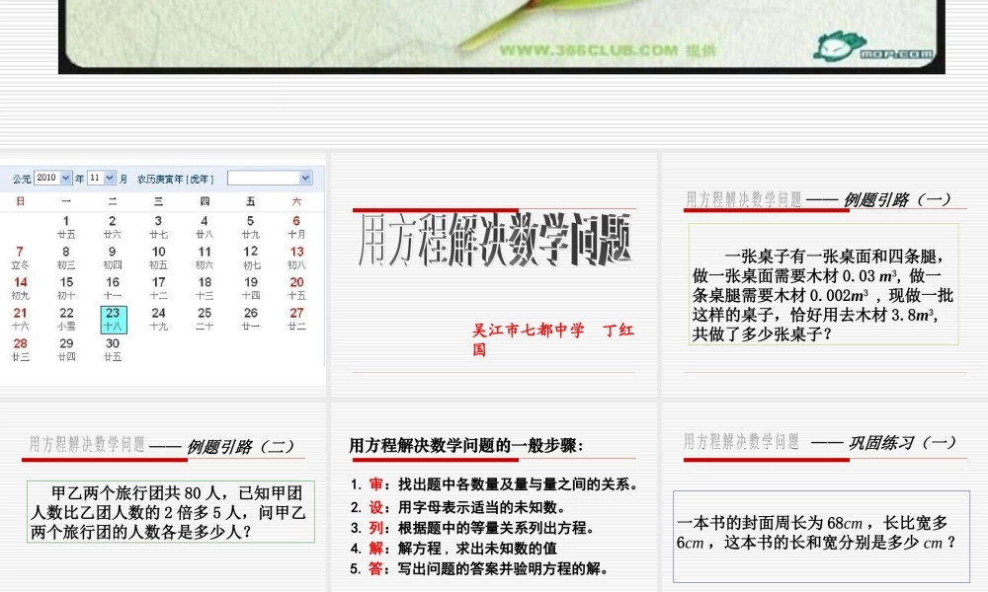The height and width of the screenshot is (592, 988).
Task: Click the 日 weekday header
Action: pos(20,201)
